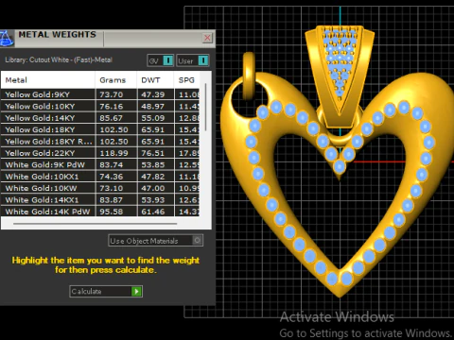454x340 pixels.
Task: Select the jump ring on the heart
Action: point(249,76)
